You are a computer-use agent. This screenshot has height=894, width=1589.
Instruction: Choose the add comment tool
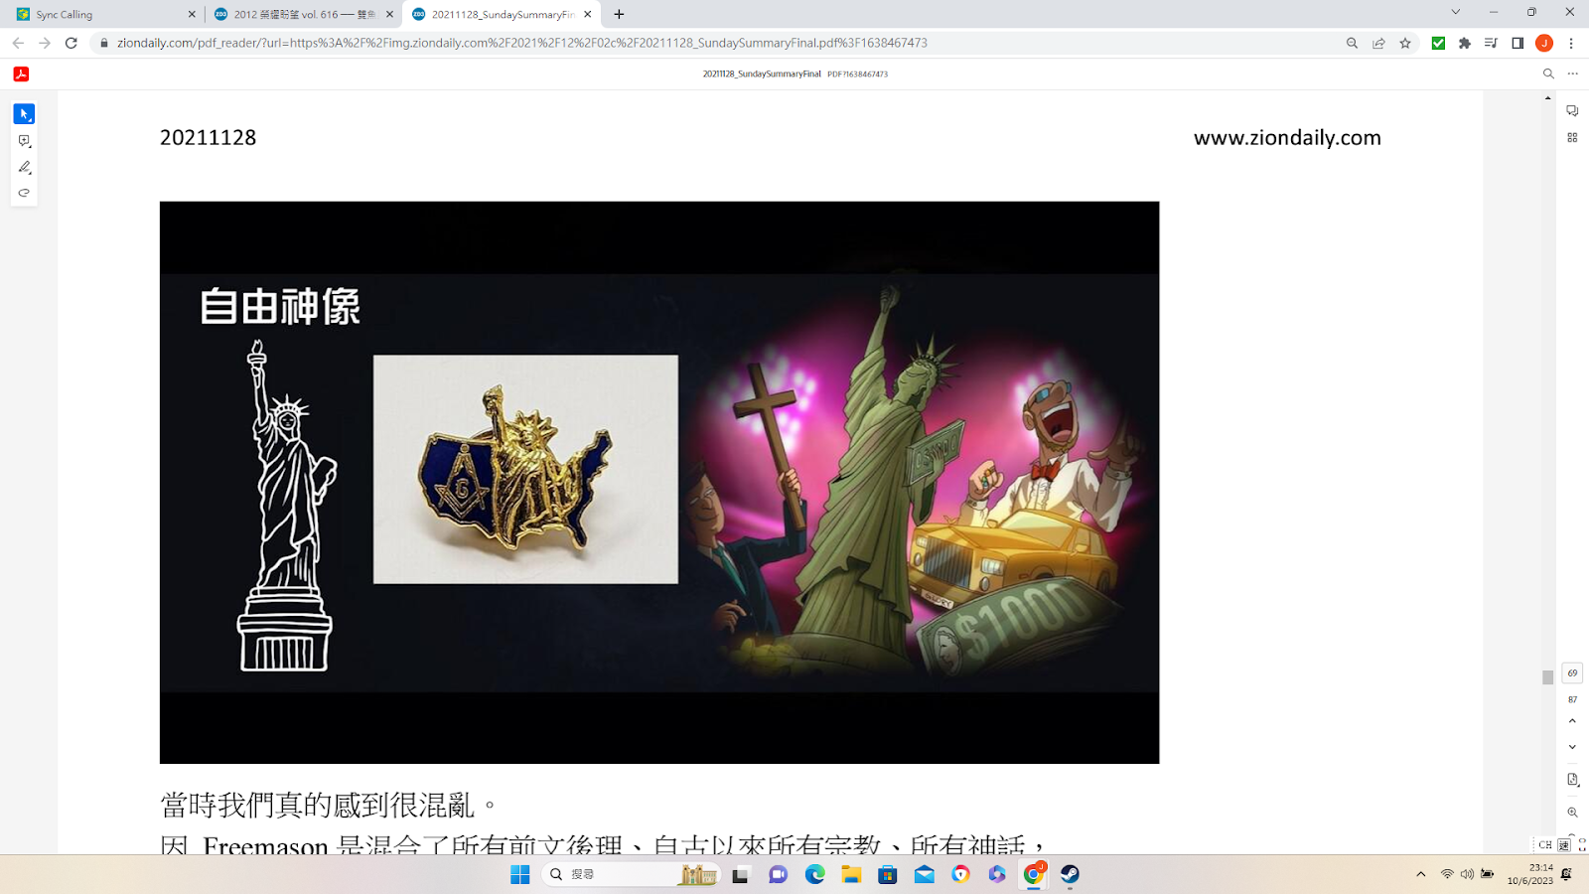(x=24, y=141)
